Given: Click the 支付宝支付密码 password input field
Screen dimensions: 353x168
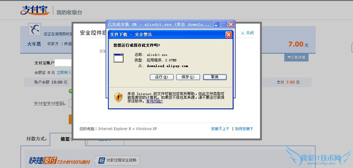Looking at the screenshot, I should (x=70, y=104).
